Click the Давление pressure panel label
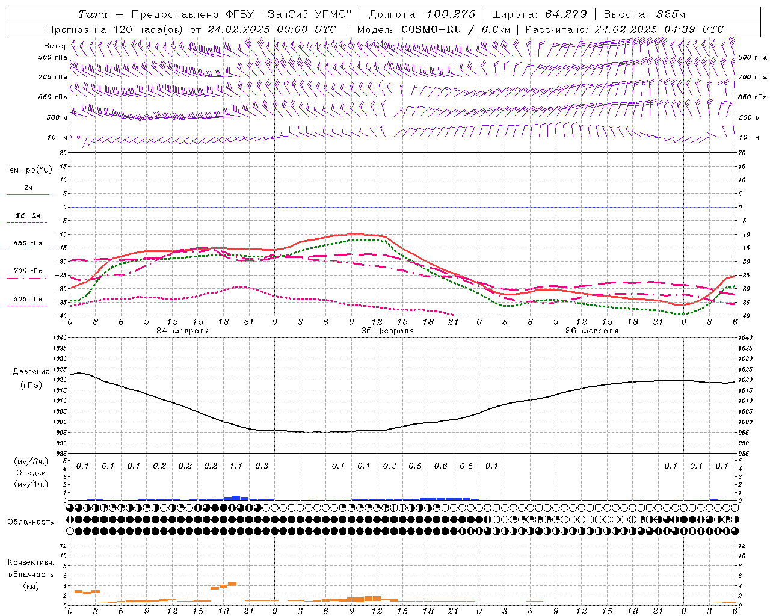The width and height of the screenshot is (770, 616). coord(31,372)
